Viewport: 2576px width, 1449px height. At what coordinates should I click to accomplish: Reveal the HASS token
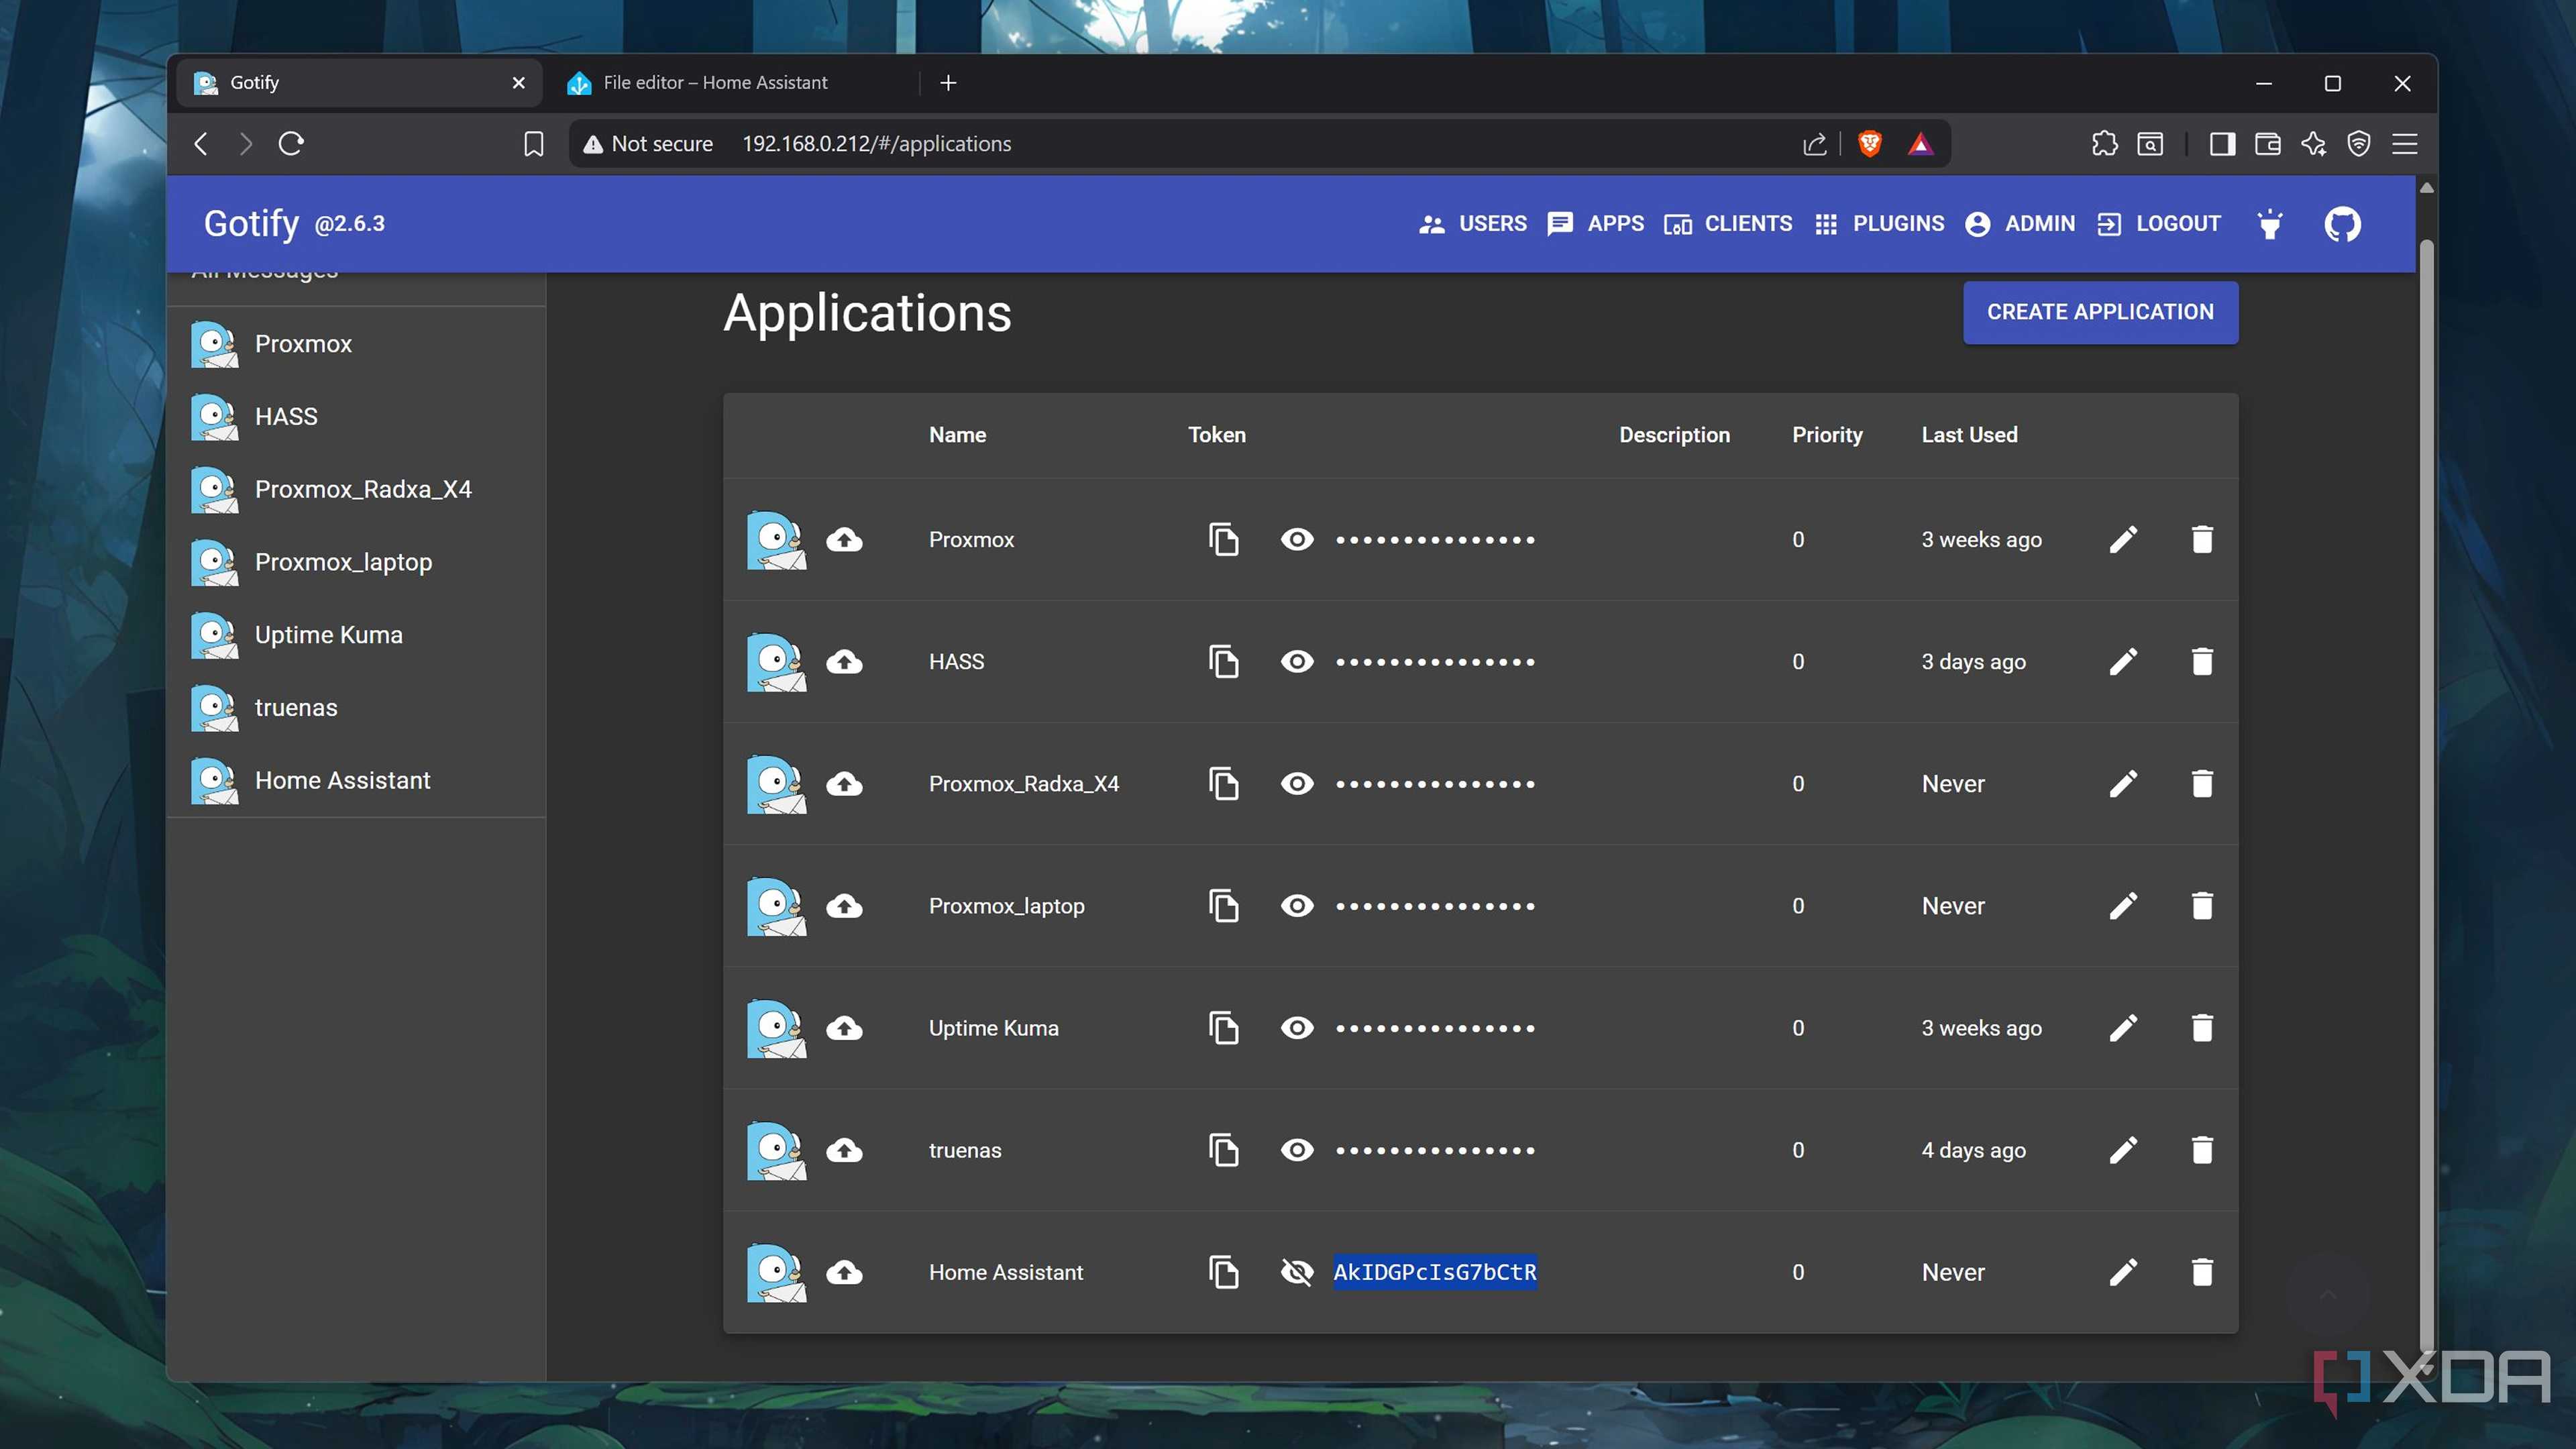click(1297, 661)
